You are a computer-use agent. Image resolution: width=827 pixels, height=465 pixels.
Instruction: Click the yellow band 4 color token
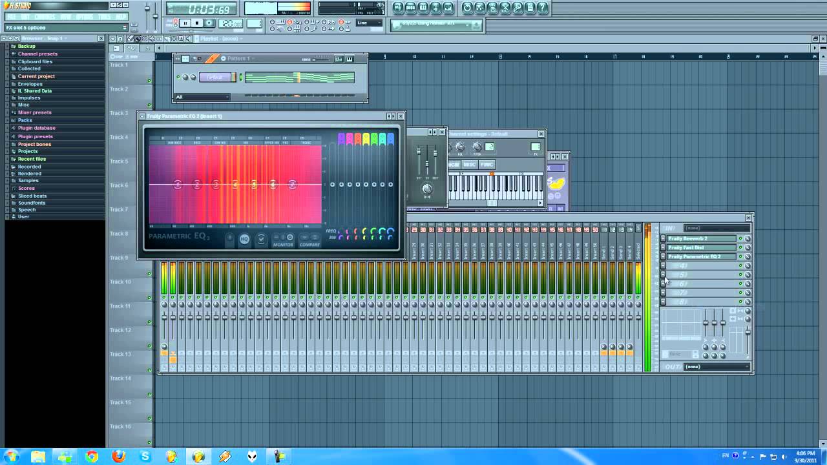point(366,138)
